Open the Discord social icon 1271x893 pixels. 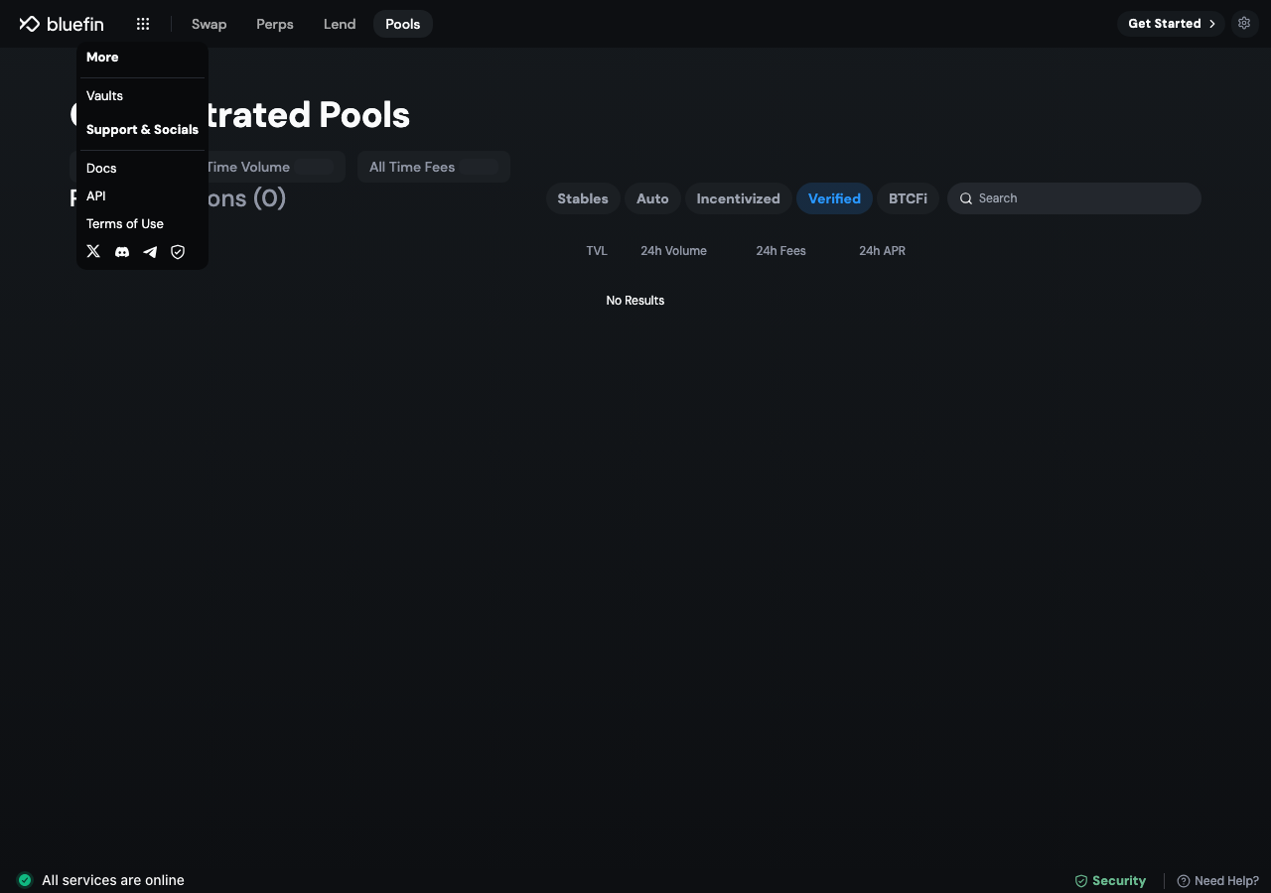122,252
